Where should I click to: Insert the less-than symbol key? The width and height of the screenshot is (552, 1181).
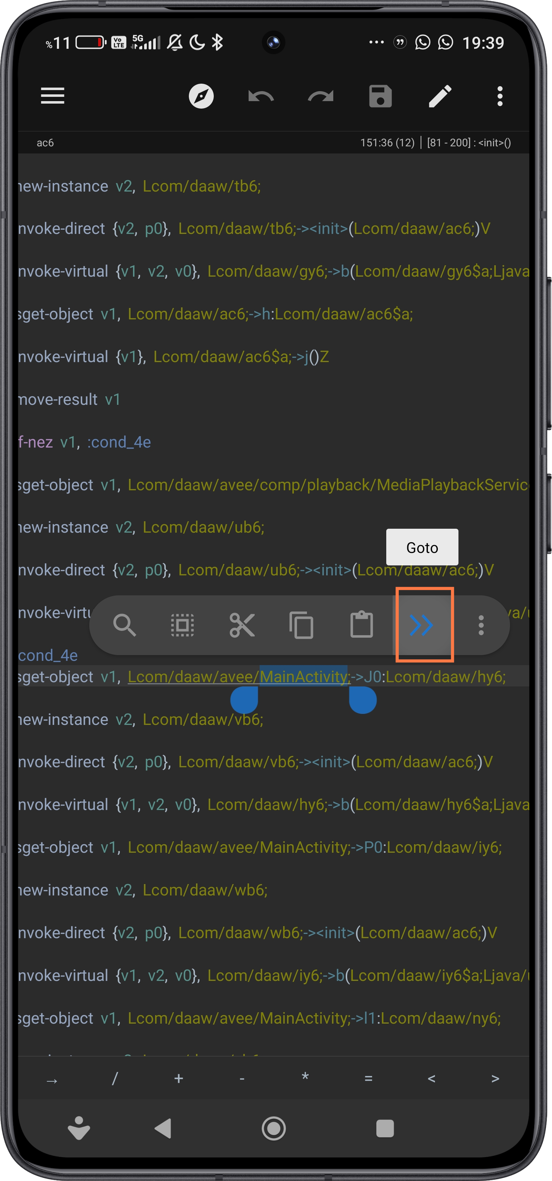point(431,1078)
